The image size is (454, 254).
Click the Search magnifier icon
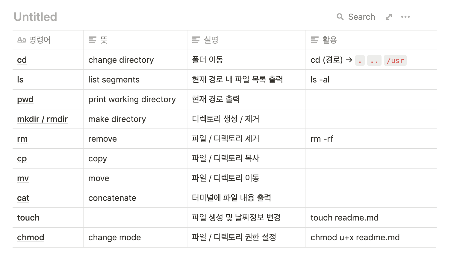tap(340, 17)
